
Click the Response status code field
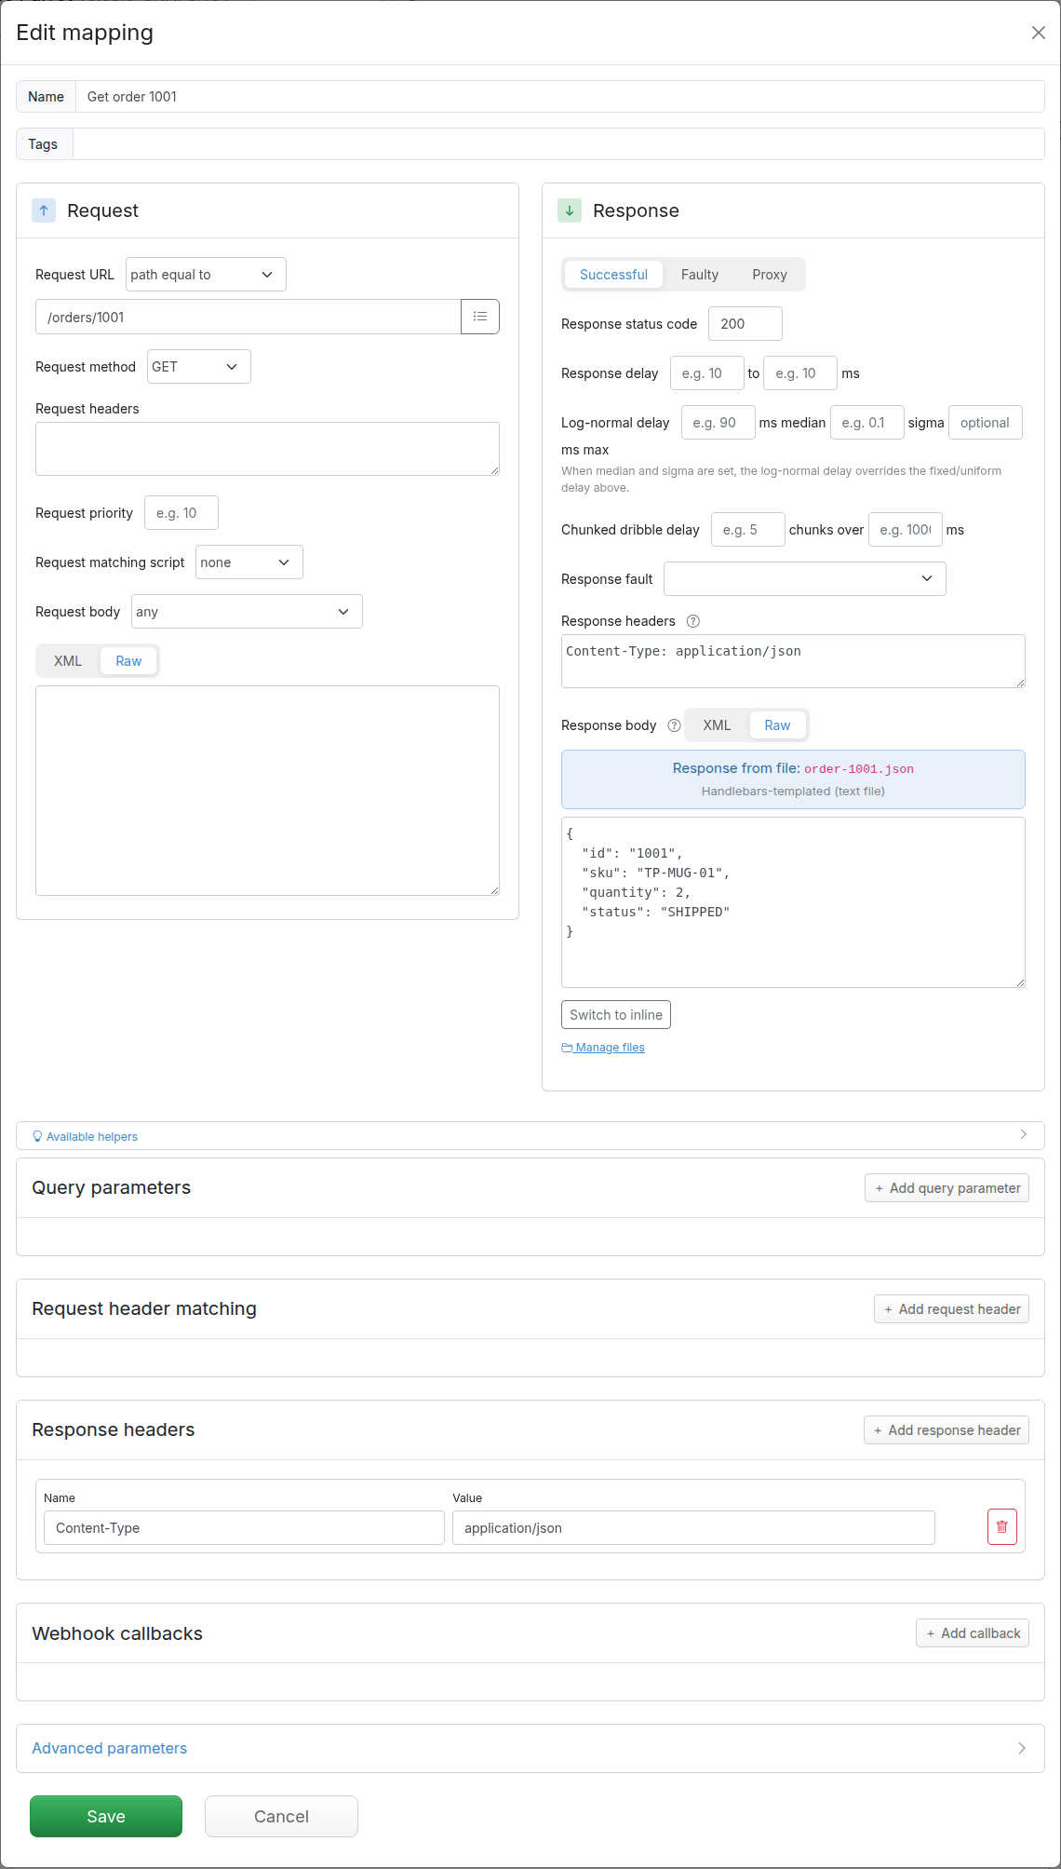745,324
